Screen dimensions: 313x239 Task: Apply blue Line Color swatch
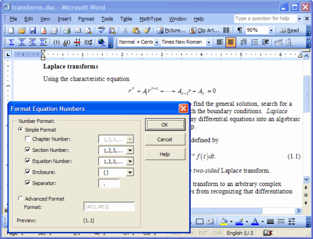pos(240,221)
